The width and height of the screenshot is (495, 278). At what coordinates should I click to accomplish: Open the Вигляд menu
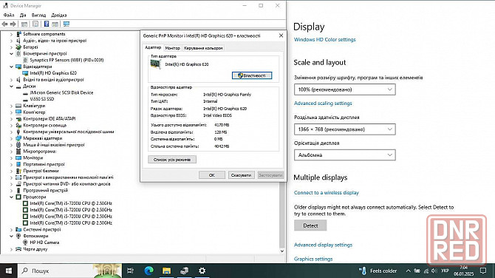38,16
